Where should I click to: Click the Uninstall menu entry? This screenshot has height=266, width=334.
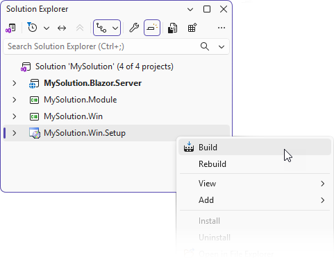point(255,238)
